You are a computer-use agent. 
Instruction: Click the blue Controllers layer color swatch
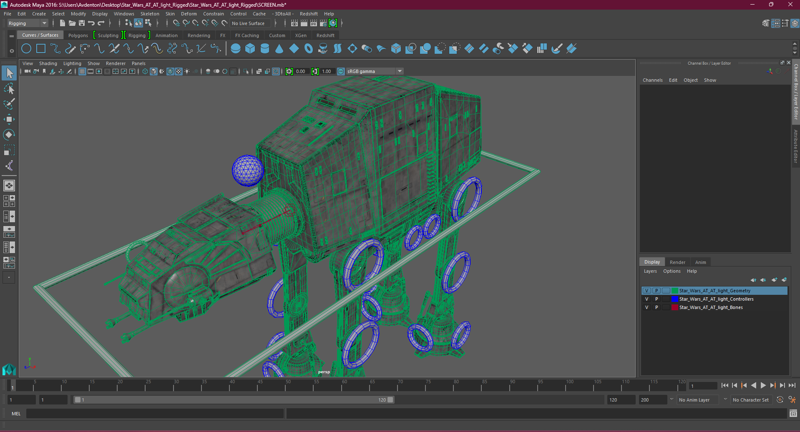(675, 299)
